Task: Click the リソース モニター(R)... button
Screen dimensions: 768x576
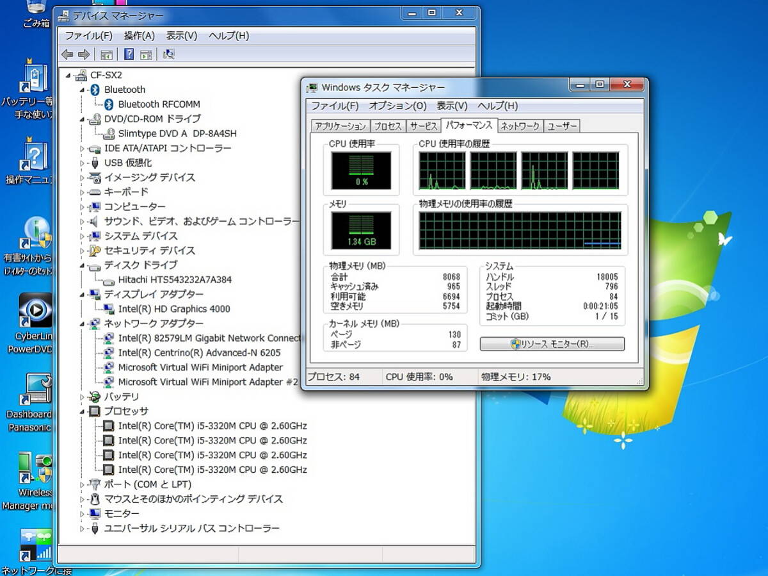Action: [552, 344]
